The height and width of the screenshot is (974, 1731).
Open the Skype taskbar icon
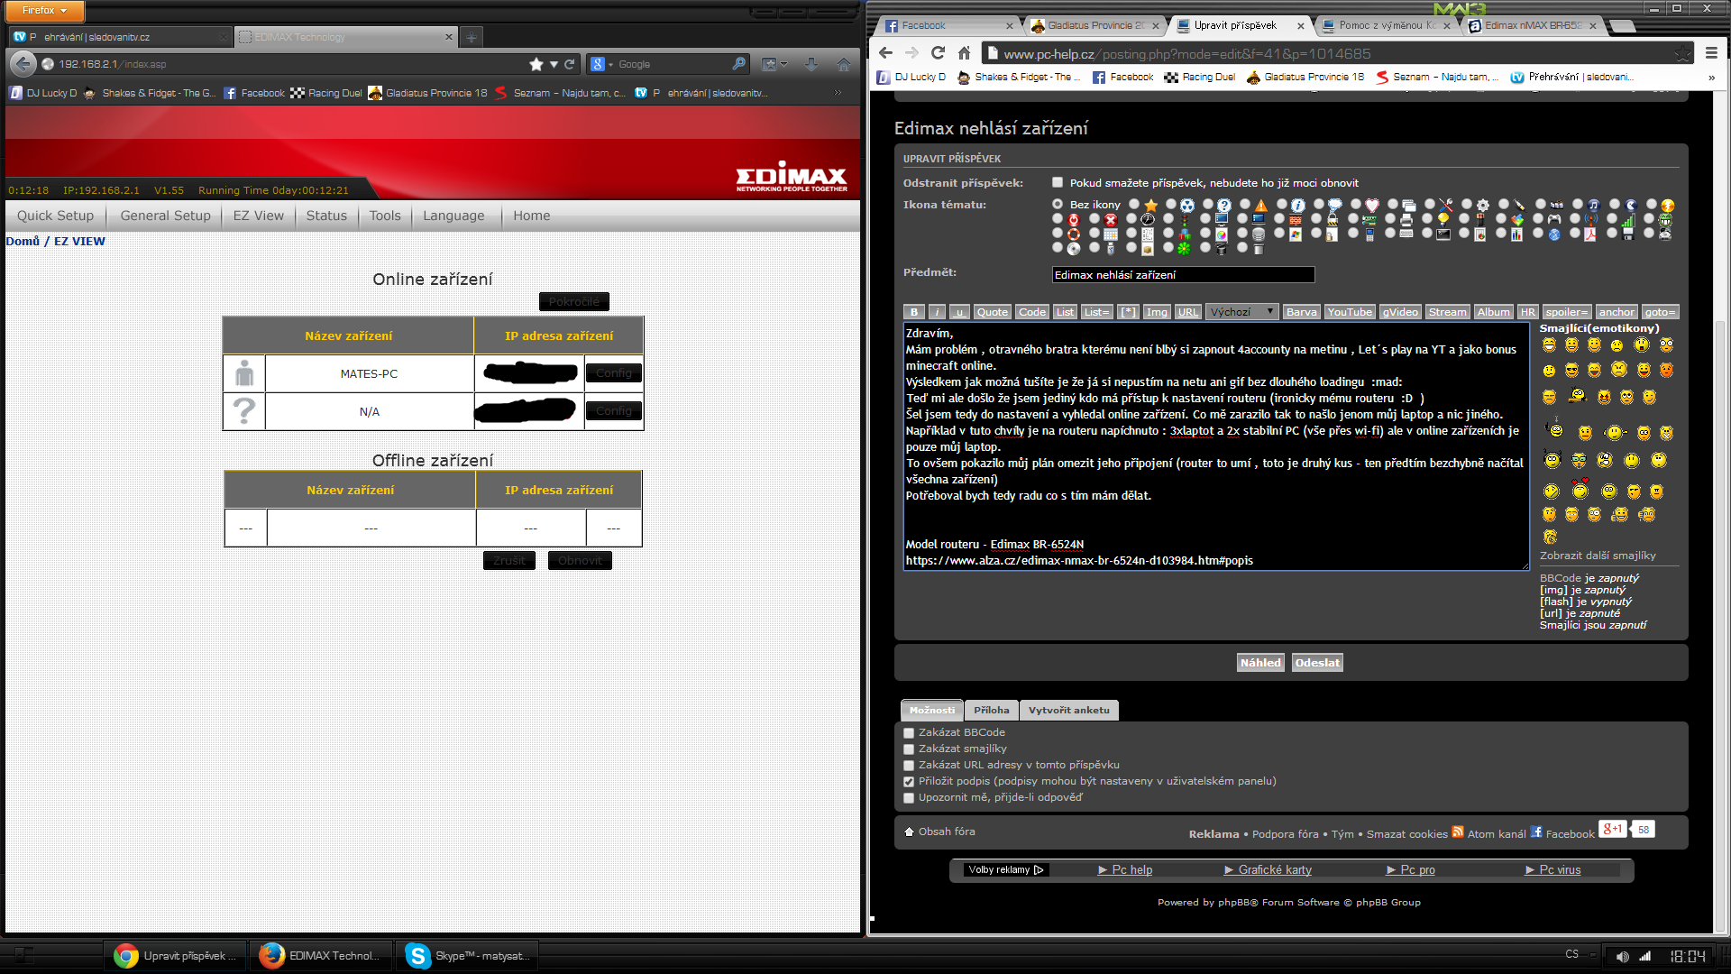point(417,955)
